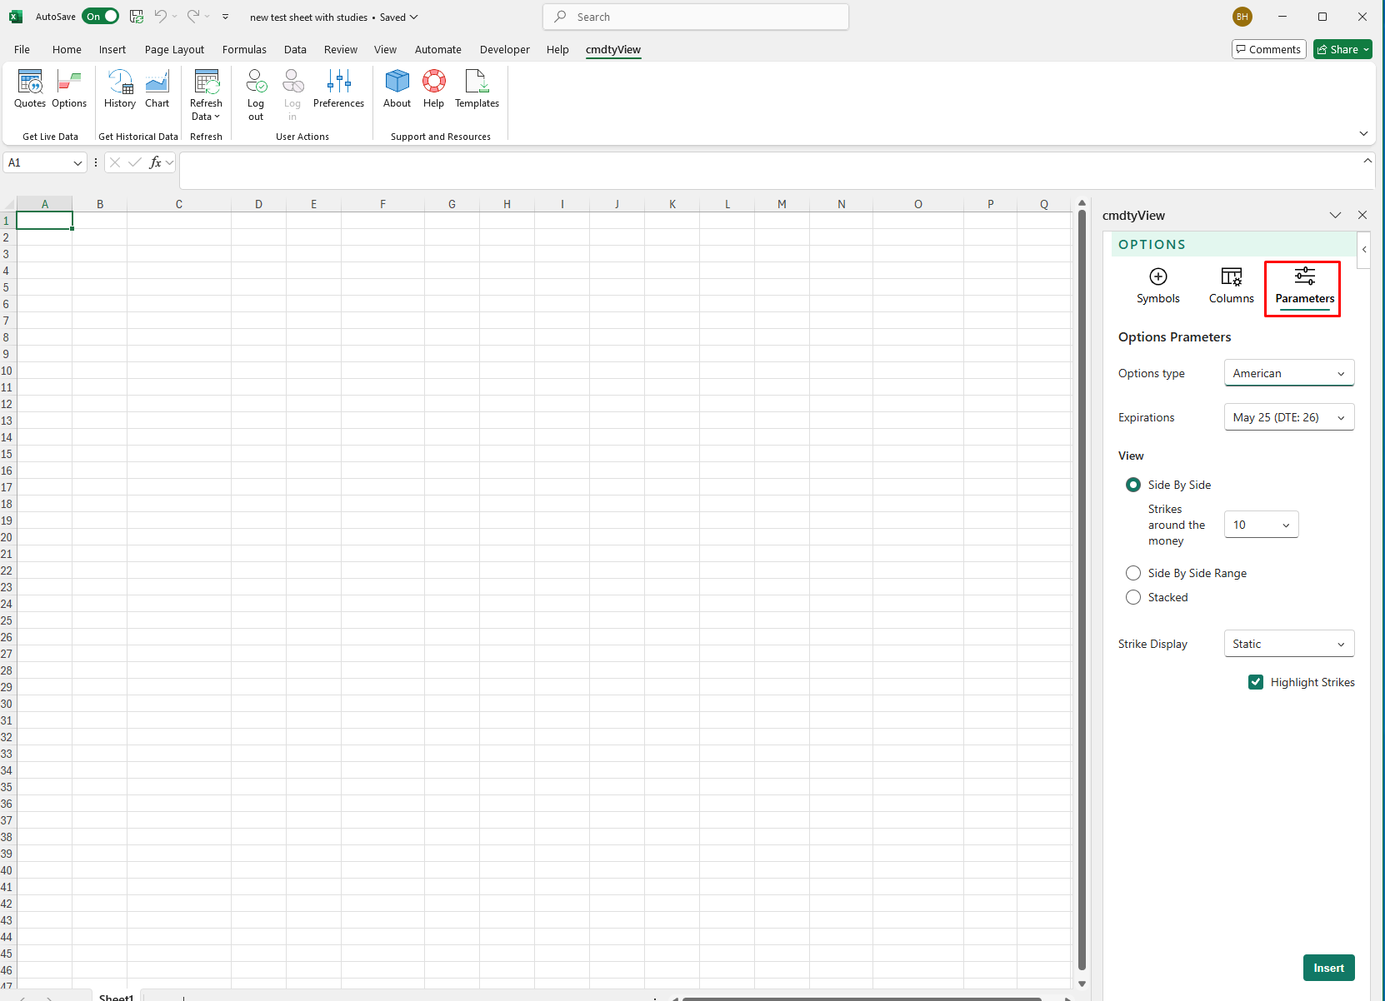Click the green Insert button
The height and width of the screenshot is (1001, 1385).
pos(1328,968)
